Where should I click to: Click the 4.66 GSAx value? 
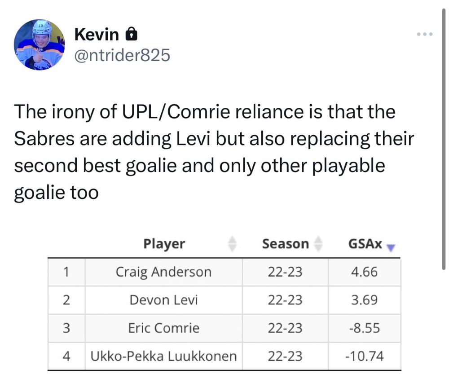[364, 272]
